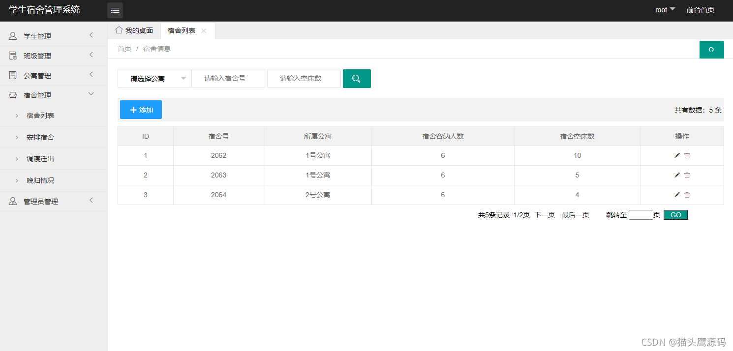Delete dormitory 2064 via trash icon
733x351 pixels.
click(x=687, y=195)
